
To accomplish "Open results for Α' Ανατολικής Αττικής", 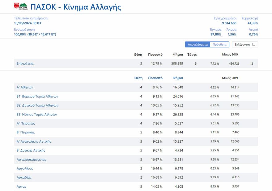I will (33, 141).
